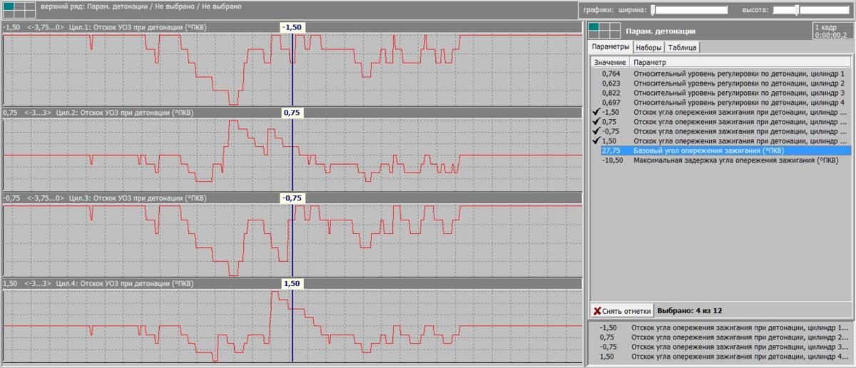This screenshot has width=856, height=368.
Task: Select the Параметры tab
Action: pos(611,46)
